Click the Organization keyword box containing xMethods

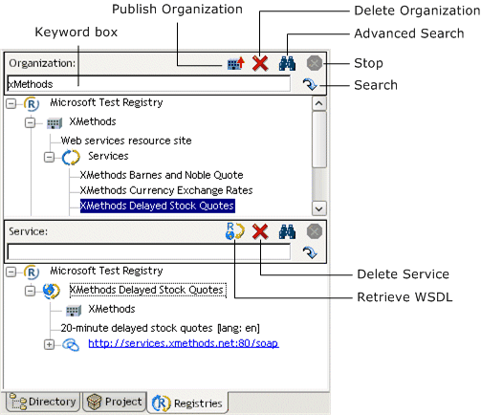click(x=149, y=84)
